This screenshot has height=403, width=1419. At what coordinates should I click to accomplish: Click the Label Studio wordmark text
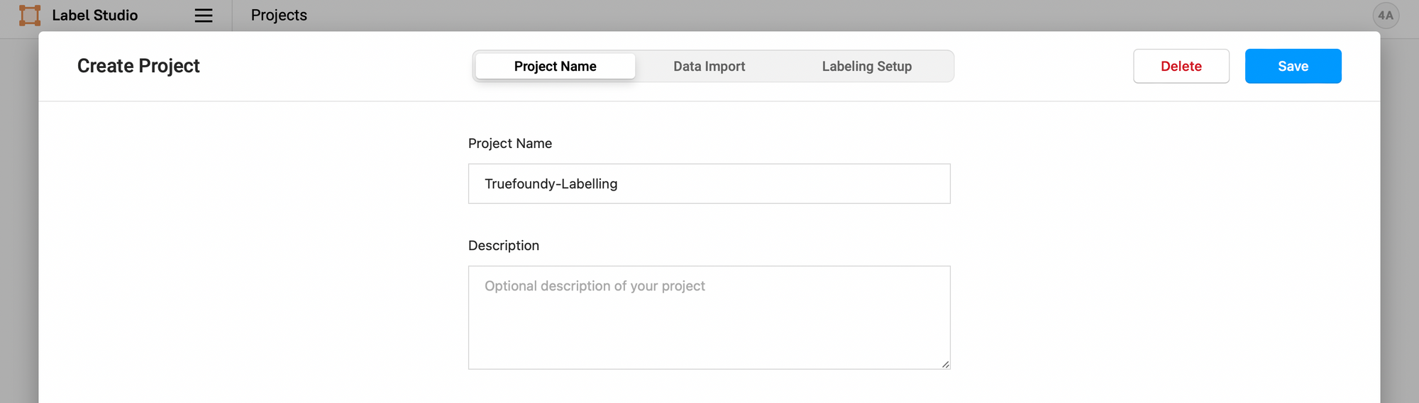click(95, 16)
